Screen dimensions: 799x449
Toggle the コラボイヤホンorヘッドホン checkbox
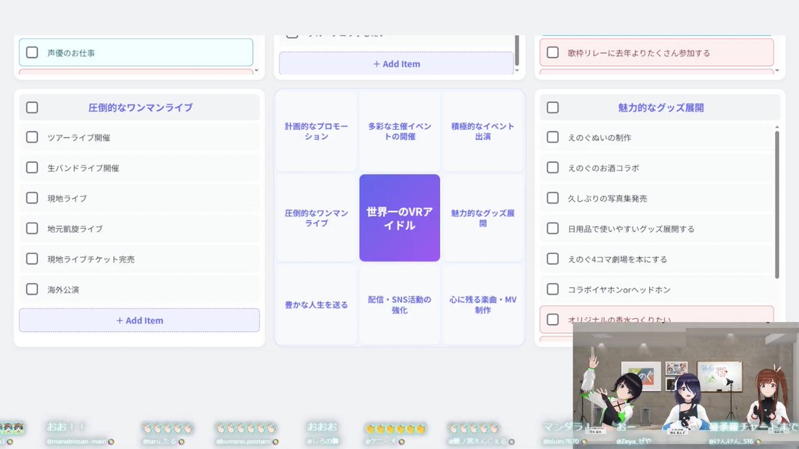pyautogui.click(x=553, y=289)
